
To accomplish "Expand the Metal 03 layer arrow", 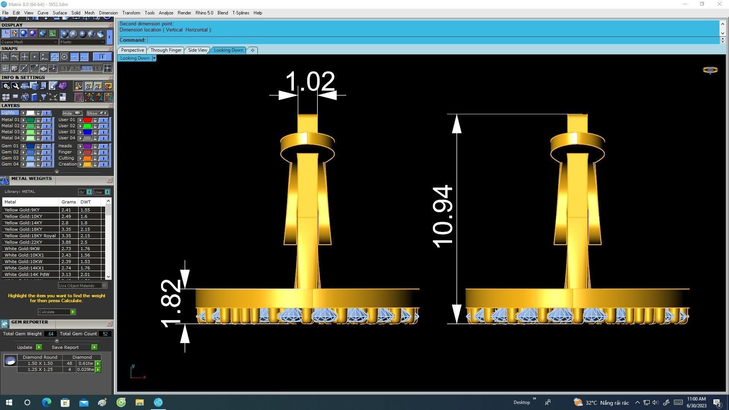I will click(x=23, y=132).
